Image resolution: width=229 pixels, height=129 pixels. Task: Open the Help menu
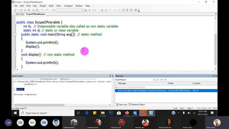click(88, 6)
